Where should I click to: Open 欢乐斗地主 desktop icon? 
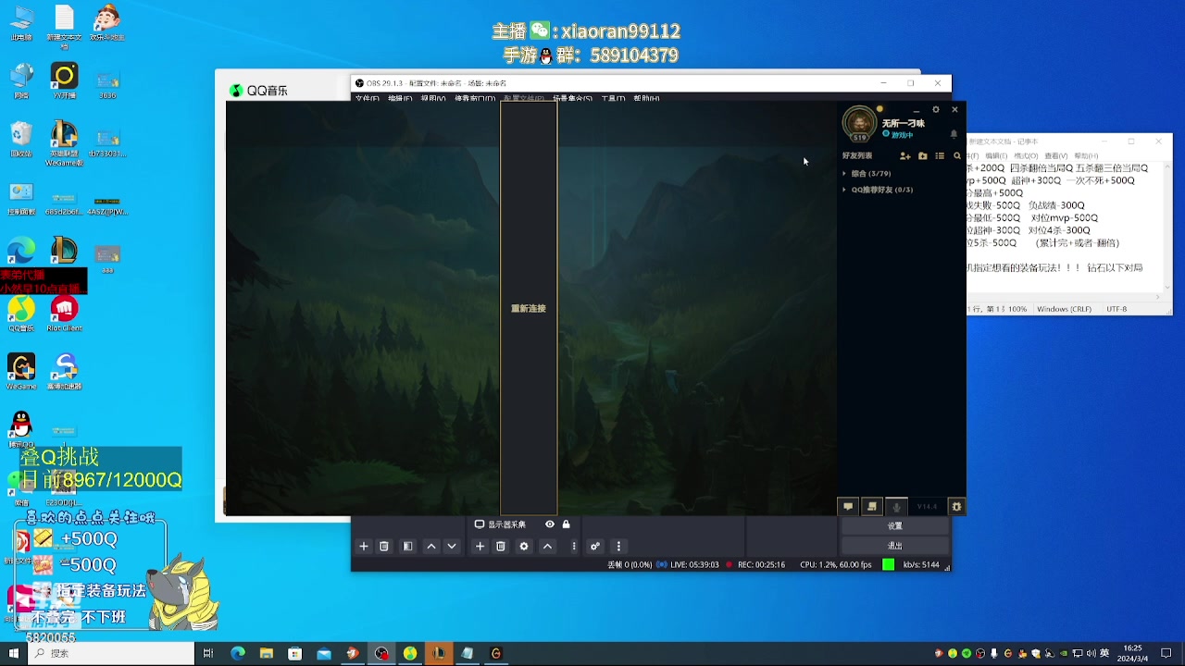(107, 23)
